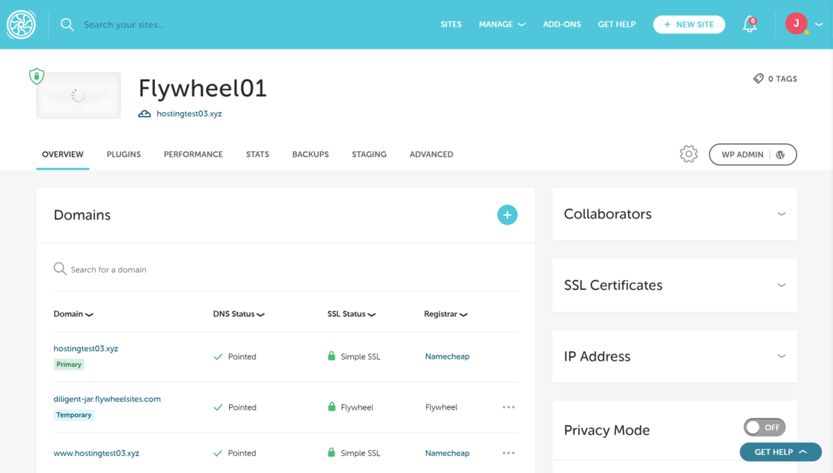The image size is (833, 473).
Task: Open the ellipsis menu for diligent-jar domain
Action: [x=508, y=406]
